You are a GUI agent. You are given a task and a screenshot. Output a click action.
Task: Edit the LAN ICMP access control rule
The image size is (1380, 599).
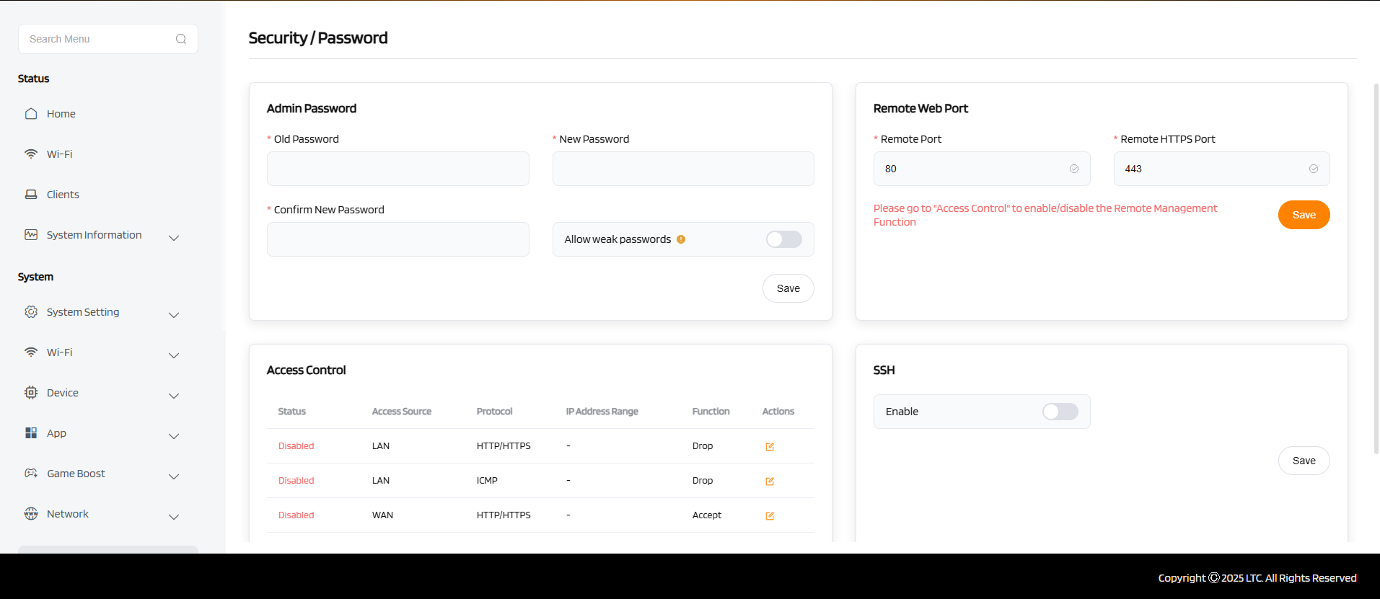click(770, 482)
